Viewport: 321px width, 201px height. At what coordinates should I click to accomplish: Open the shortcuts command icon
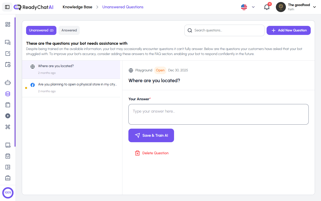pyautogui.click(x=8, y=127)
